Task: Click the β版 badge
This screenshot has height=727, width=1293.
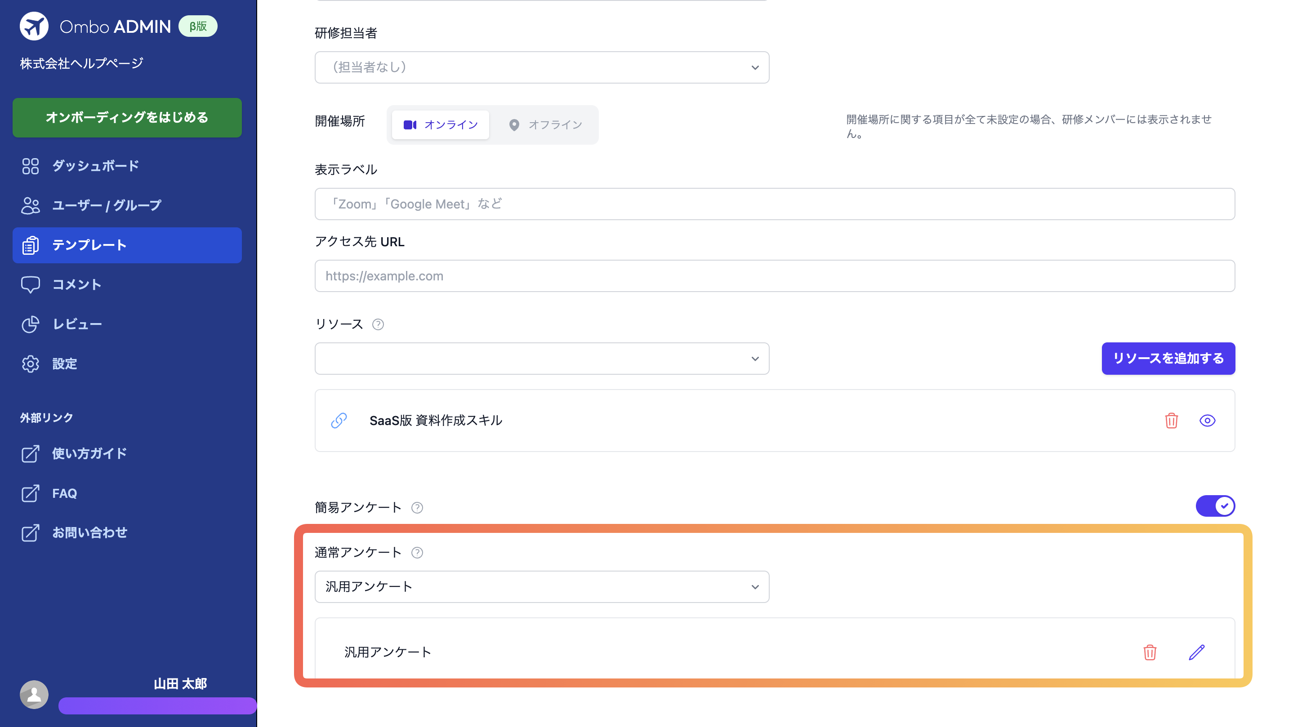Action: (198, 26)
